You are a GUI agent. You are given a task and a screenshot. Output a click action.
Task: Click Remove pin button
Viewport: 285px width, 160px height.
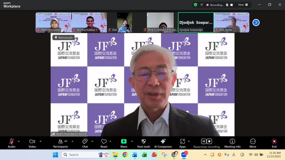pos(63,37)
